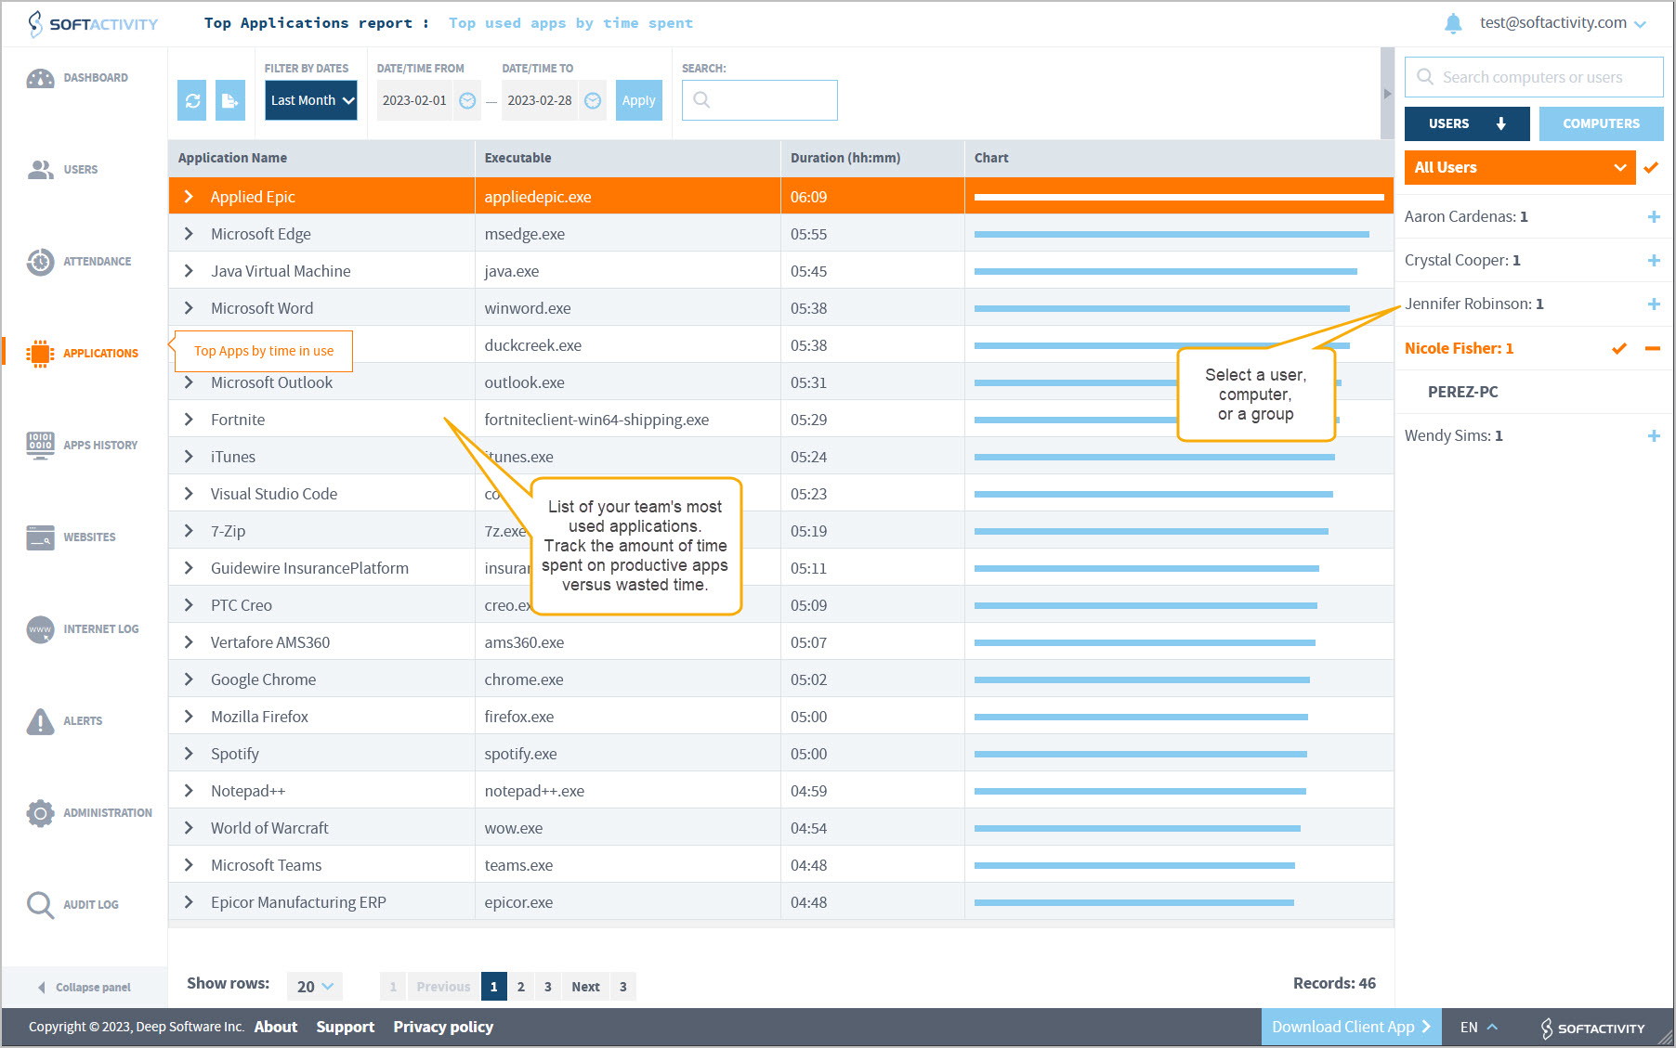1676x1048 pixels.
Task: Expand the Java Virtual Machine row
Action: pyautogui.click(x=189, y=271)
